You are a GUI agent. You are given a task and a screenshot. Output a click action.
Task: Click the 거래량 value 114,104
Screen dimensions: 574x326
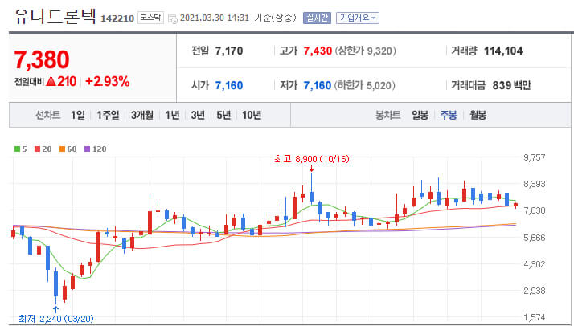point(503,51)
